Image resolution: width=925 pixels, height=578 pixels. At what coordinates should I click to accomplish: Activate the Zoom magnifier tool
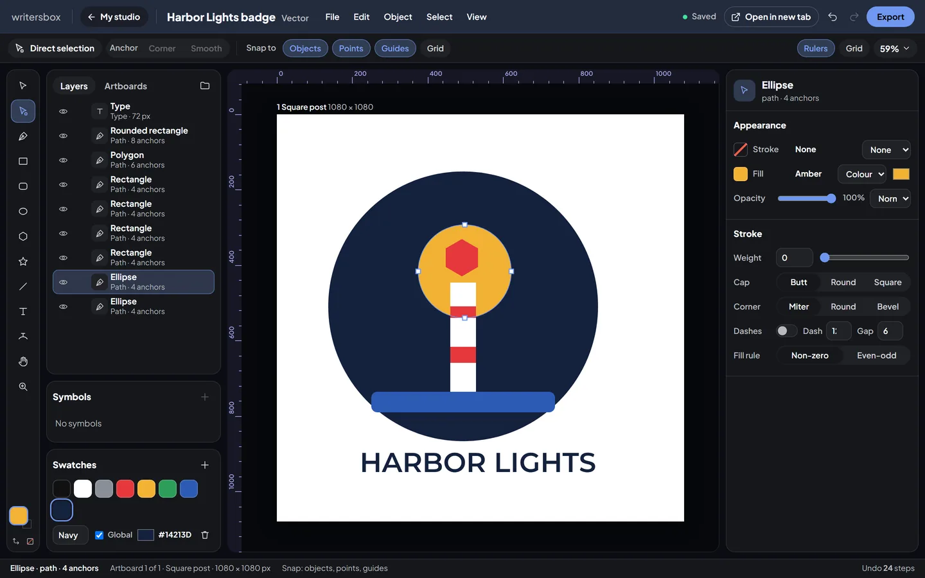coord(23,387)
